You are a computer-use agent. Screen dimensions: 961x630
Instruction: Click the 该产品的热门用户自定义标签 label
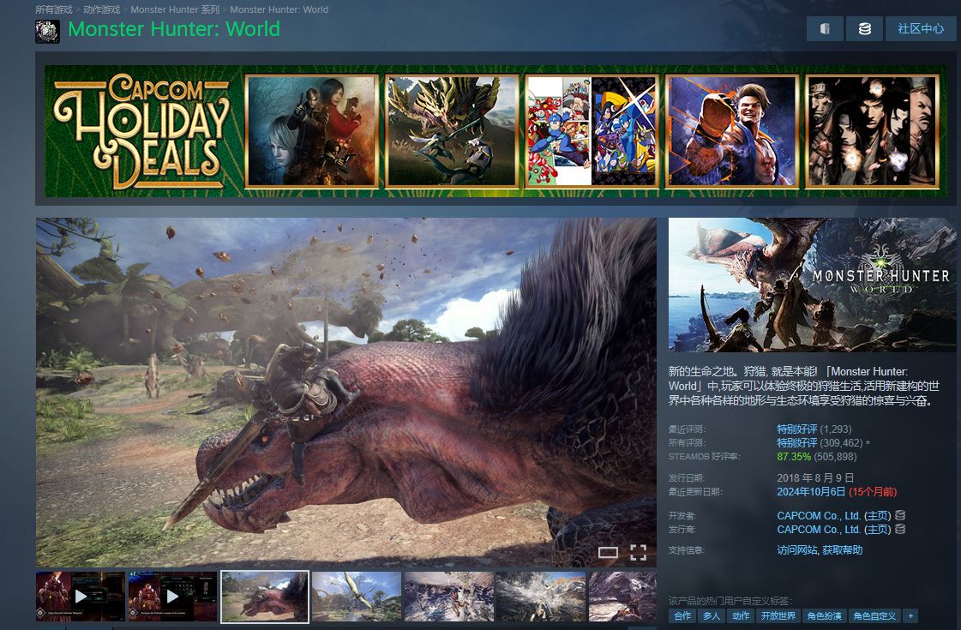[730, 600]
